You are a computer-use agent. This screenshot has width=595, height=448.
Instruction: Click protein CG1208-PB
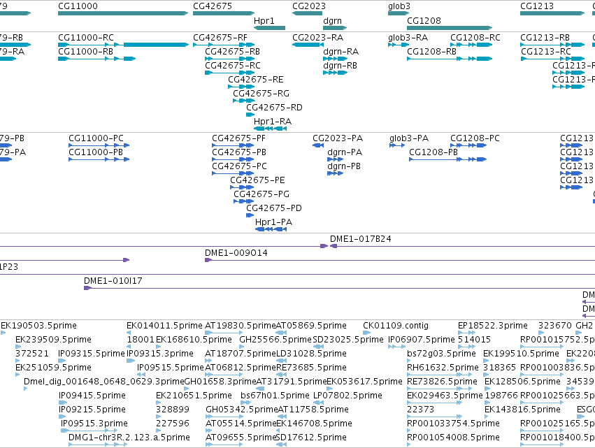(x=447, y=159)
